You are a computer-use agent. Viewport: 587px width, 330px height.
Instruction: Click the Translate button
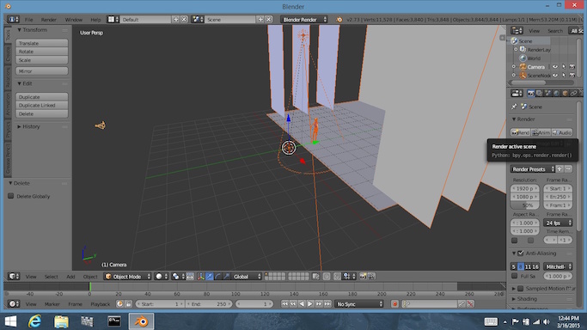42,43
